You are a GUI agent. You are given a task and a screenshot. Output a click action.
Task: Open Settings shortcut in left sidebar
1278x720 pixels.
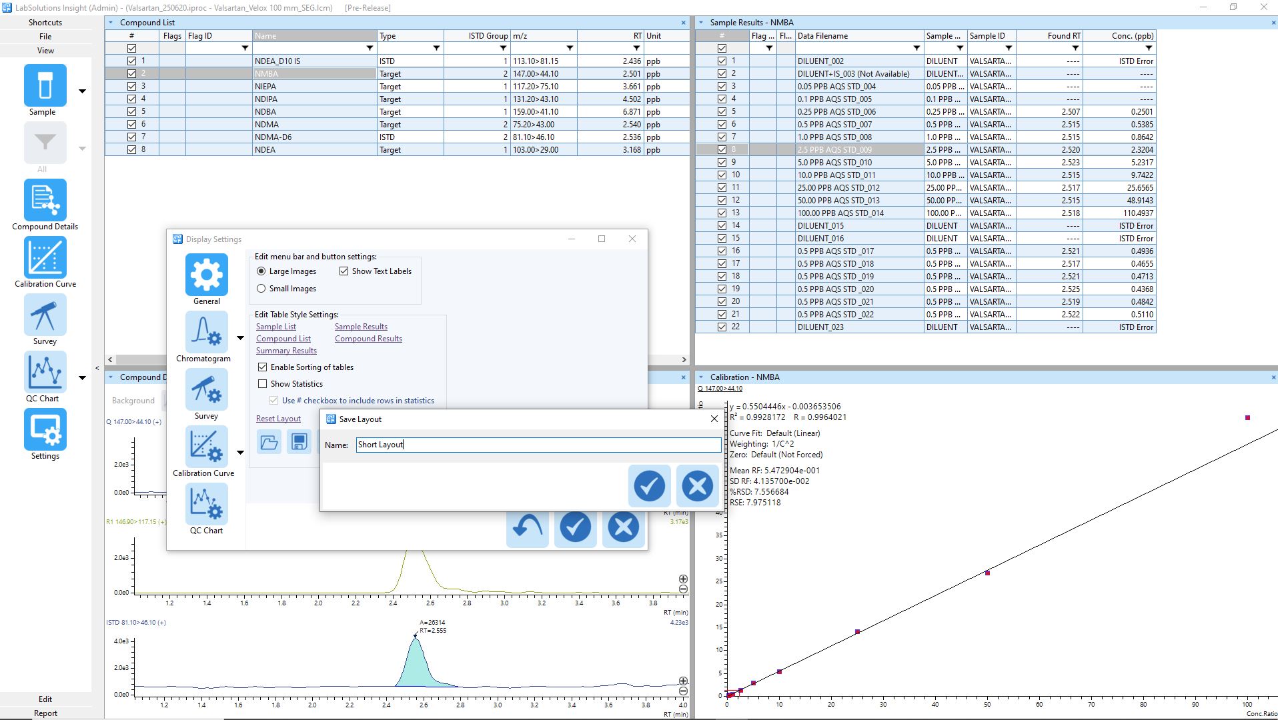[45, 429]
